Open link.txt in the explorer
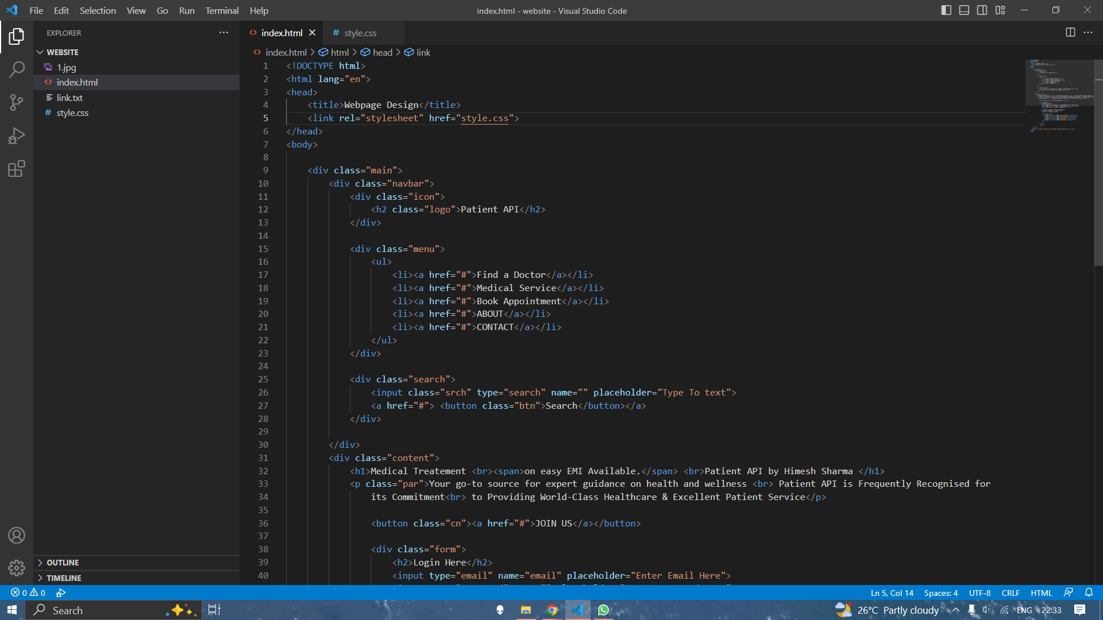1103x620 pixels. [x=70, y=98]
